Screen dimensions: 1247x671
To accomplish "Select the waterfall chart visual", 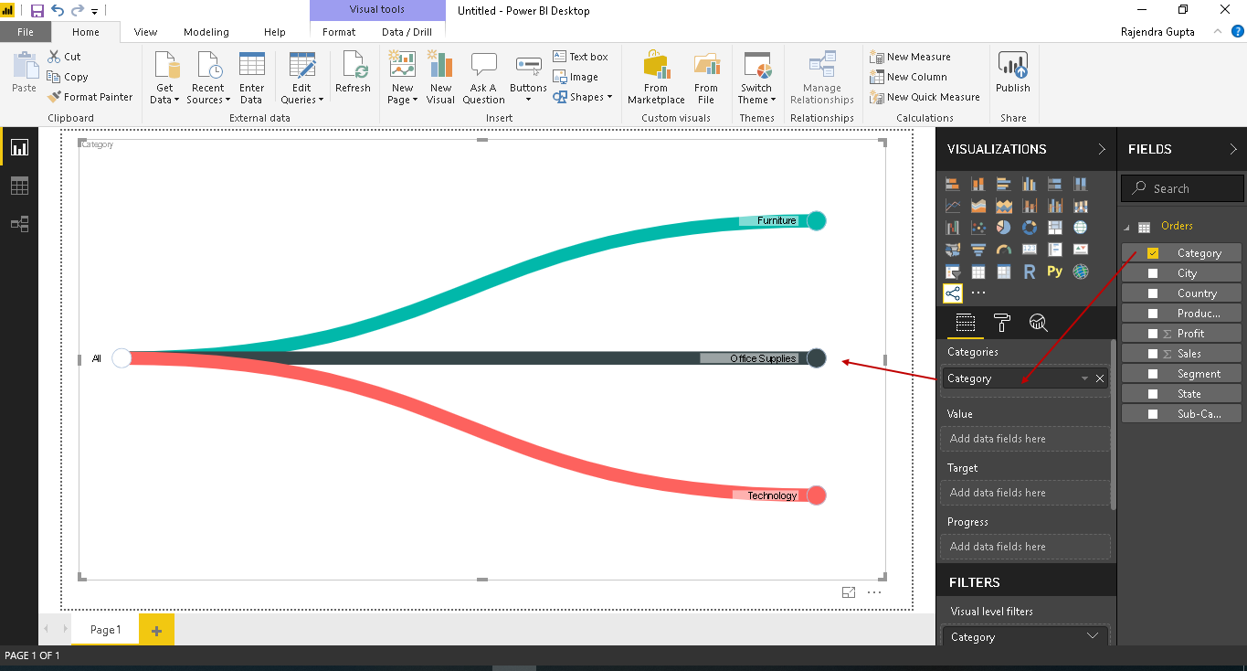I will click(x=953, y=228).
